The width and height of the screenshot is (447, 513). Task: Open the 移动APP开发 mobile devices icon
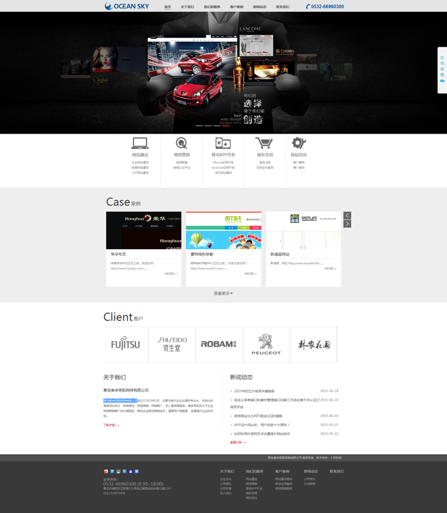(223, 143)
